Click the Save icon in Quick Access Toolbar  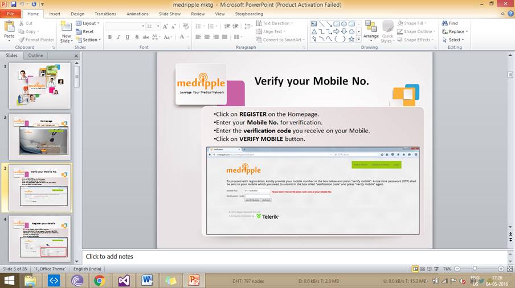pyautogui.click(x=14, y=4)
